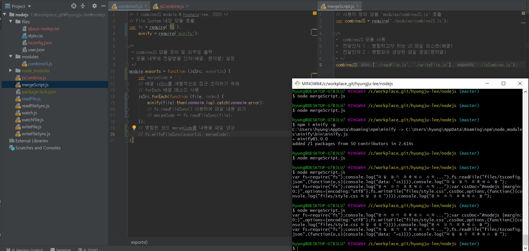The width and height of the screenshot is (529, 251).
Task: Click the yellow inspection warning indicator in combineJS.js
Action: [315, 13]
